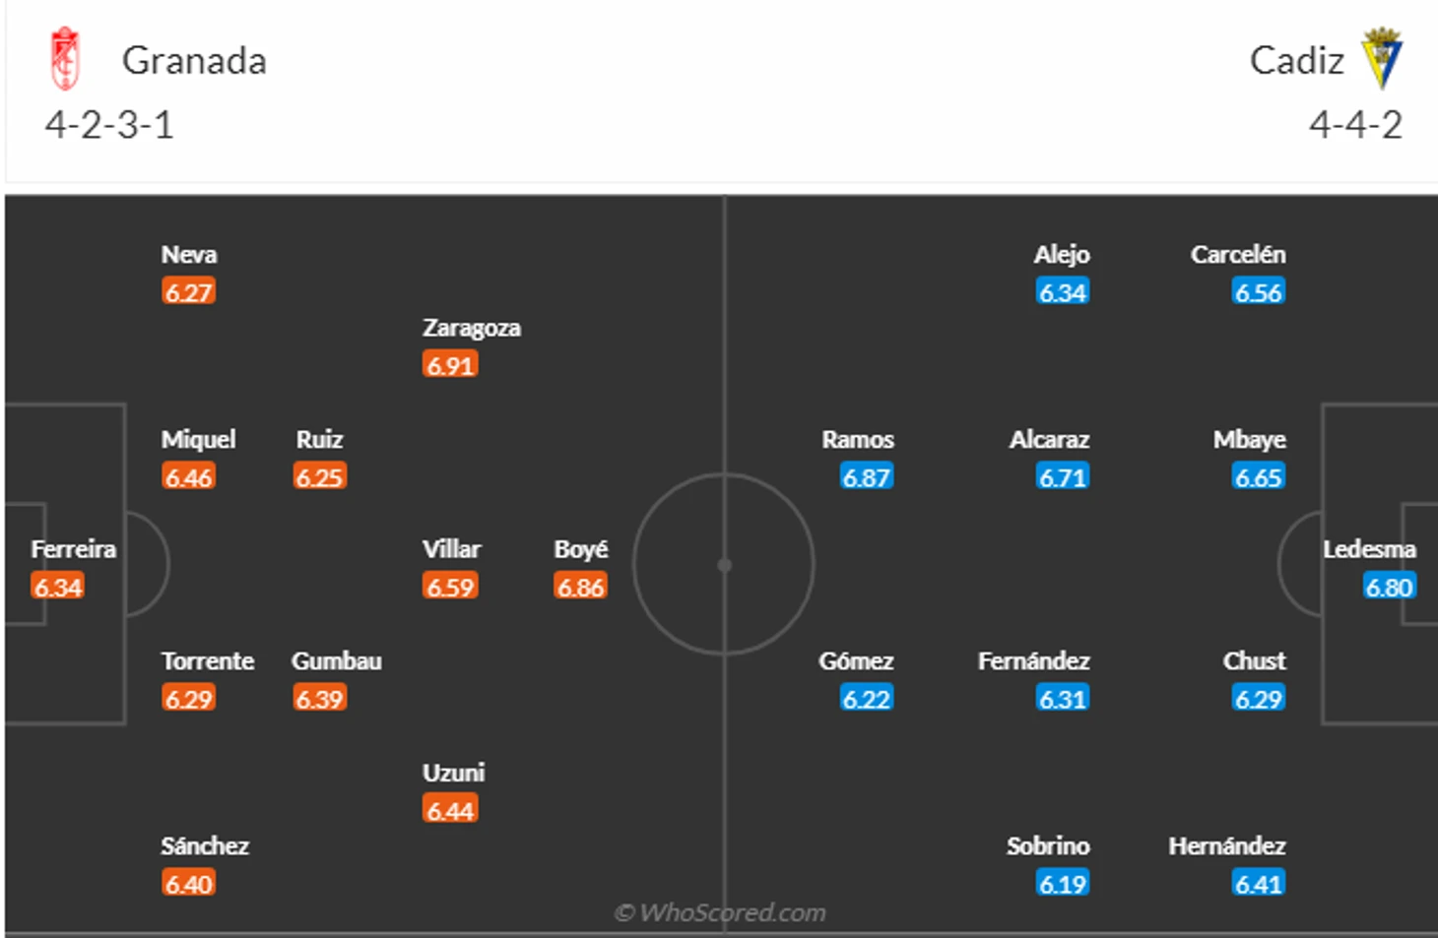The width and height of the screenshot is (1438, 938).
Task: Click the Granada club crest icon
Action: [x=65, y=59]
